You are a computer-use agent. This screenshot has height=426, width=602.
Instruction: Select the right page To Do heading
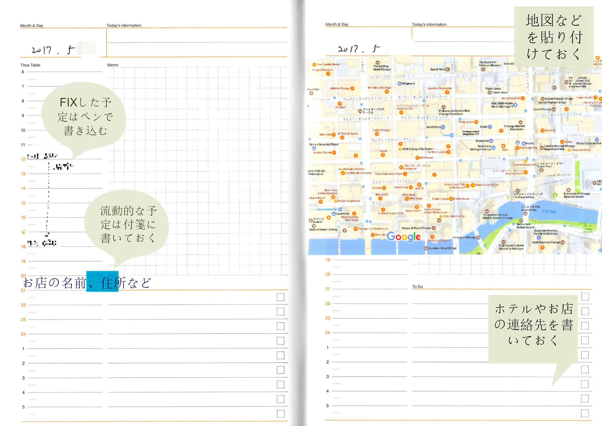click(417, 286)
